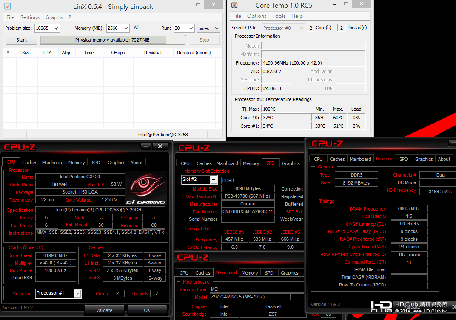Close the left CPU-Z window
The width and height of the screenshot is (456, 320).
click(x=160, y=146)
